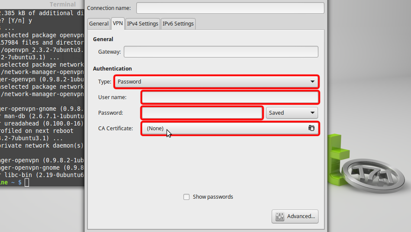Click the sliders icon on the Advanced button
The image size is (411, 232).
pos(279,216)
